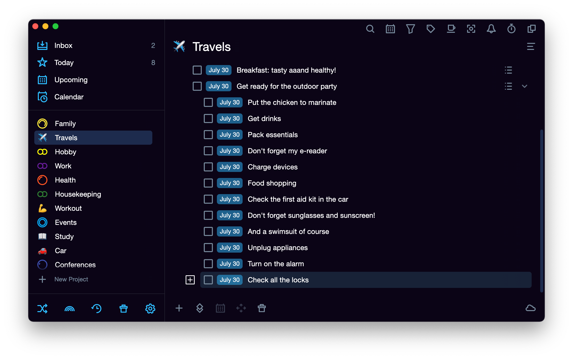The height and width of the screenshot is (359, 573).
Task: Collapse subtasks of Get ready for outdoor party
Action: click(x=525, y=86)
